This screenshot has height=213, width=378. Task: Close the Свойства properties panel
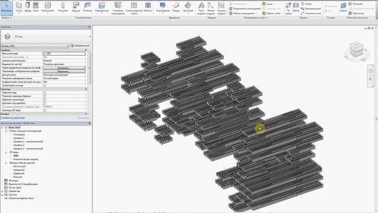[x=89, y=27]
